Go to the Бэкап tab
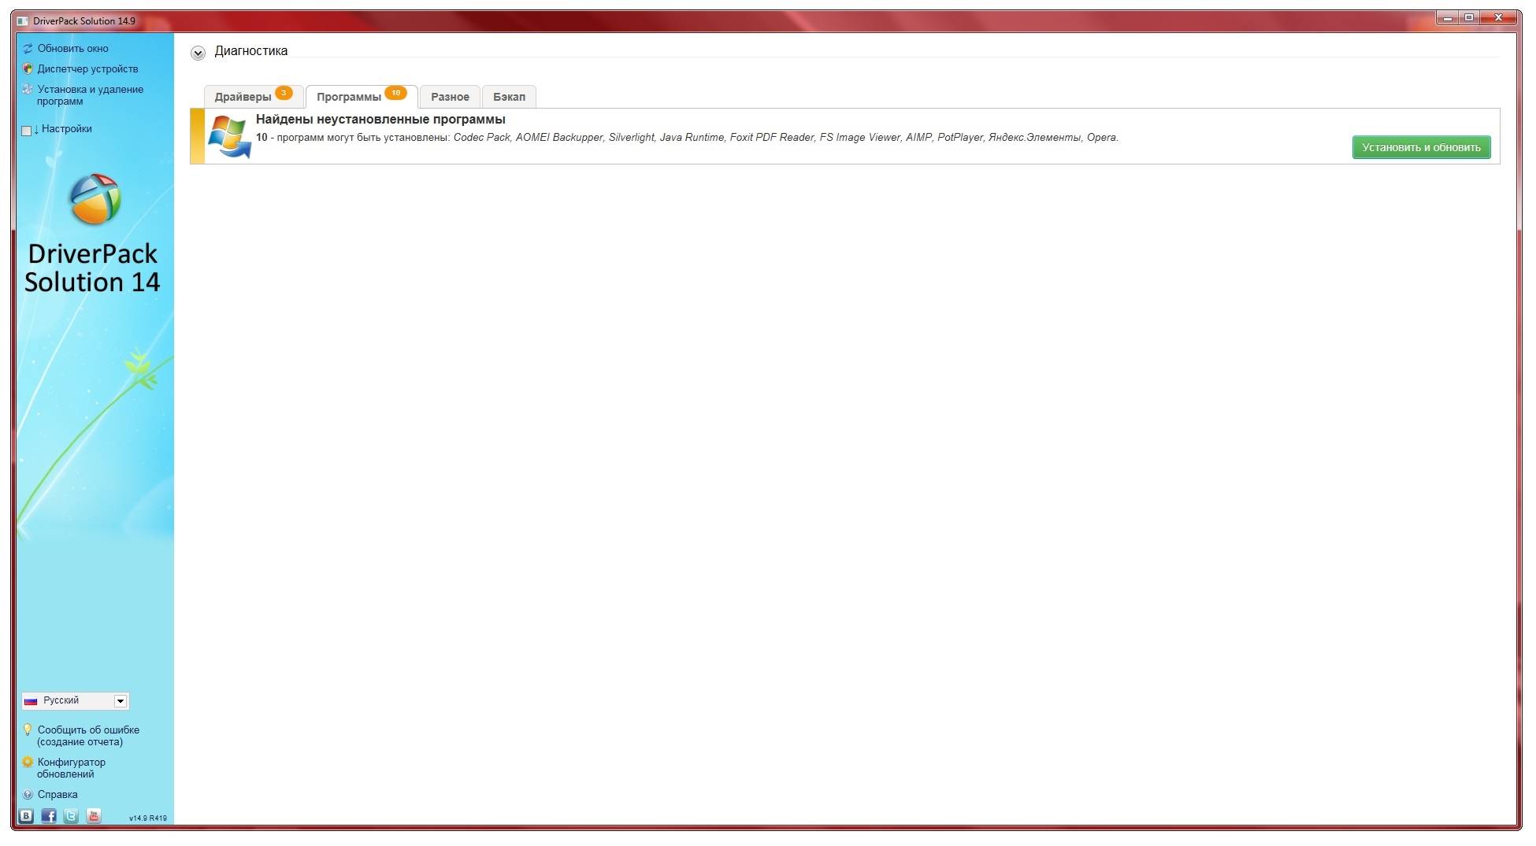Screen dimensions: 1536x846 (x=509, y=97)
